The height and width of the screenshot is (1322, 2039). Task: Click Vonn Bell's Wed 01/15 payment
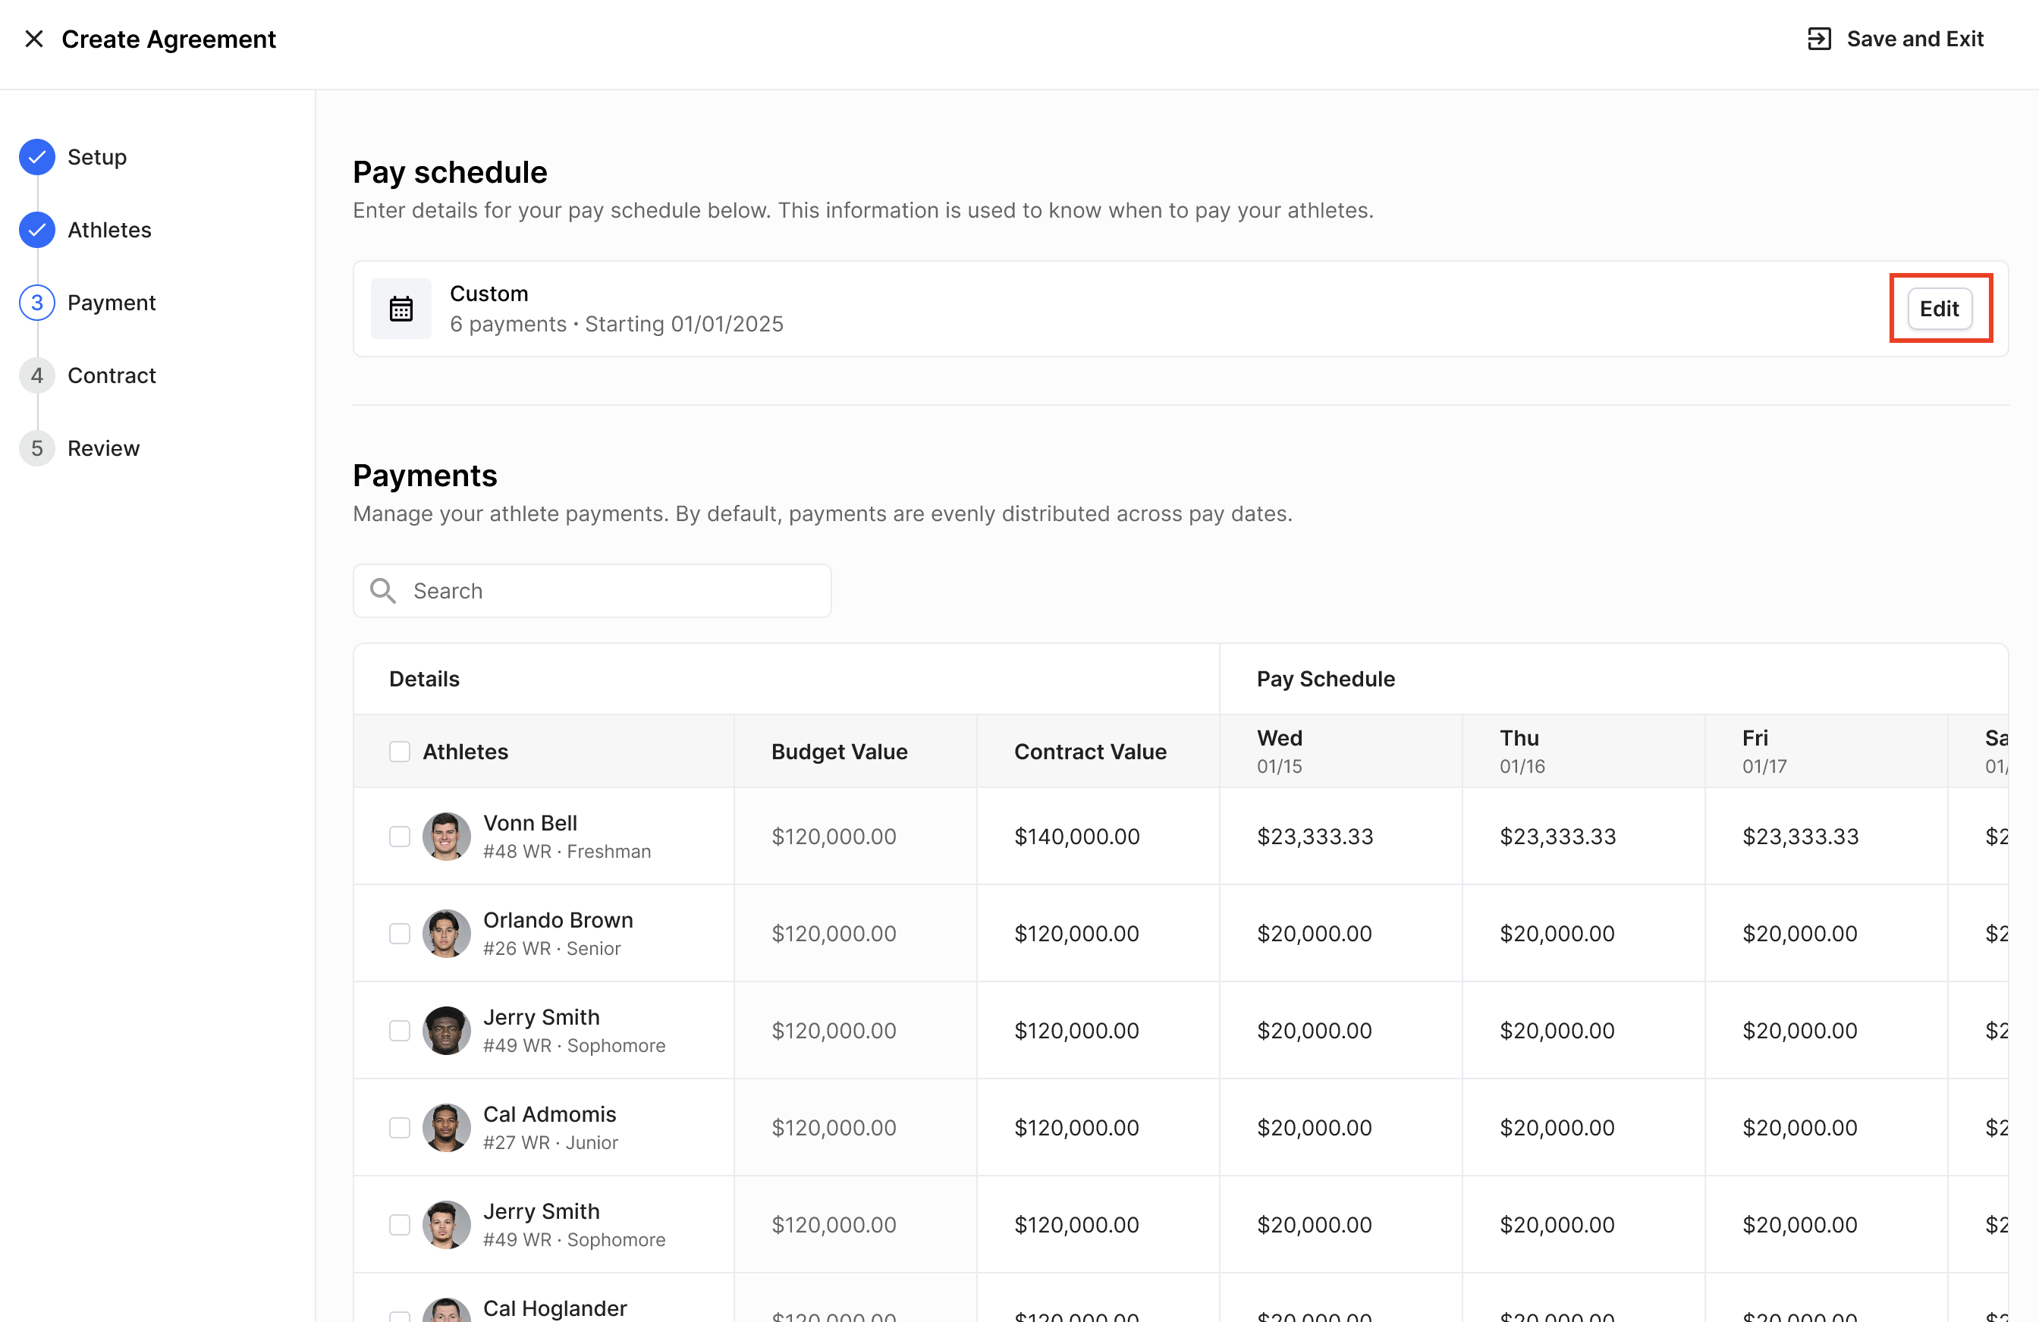coord(1315,837)
